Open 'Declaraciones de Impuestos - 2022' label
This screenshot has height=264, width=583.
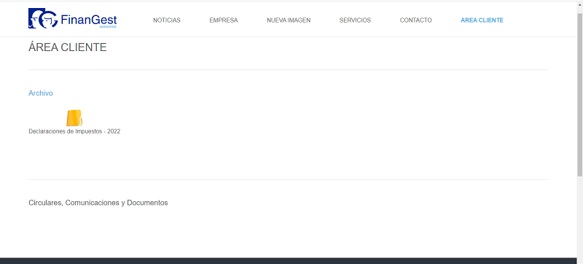click(74, 131)
